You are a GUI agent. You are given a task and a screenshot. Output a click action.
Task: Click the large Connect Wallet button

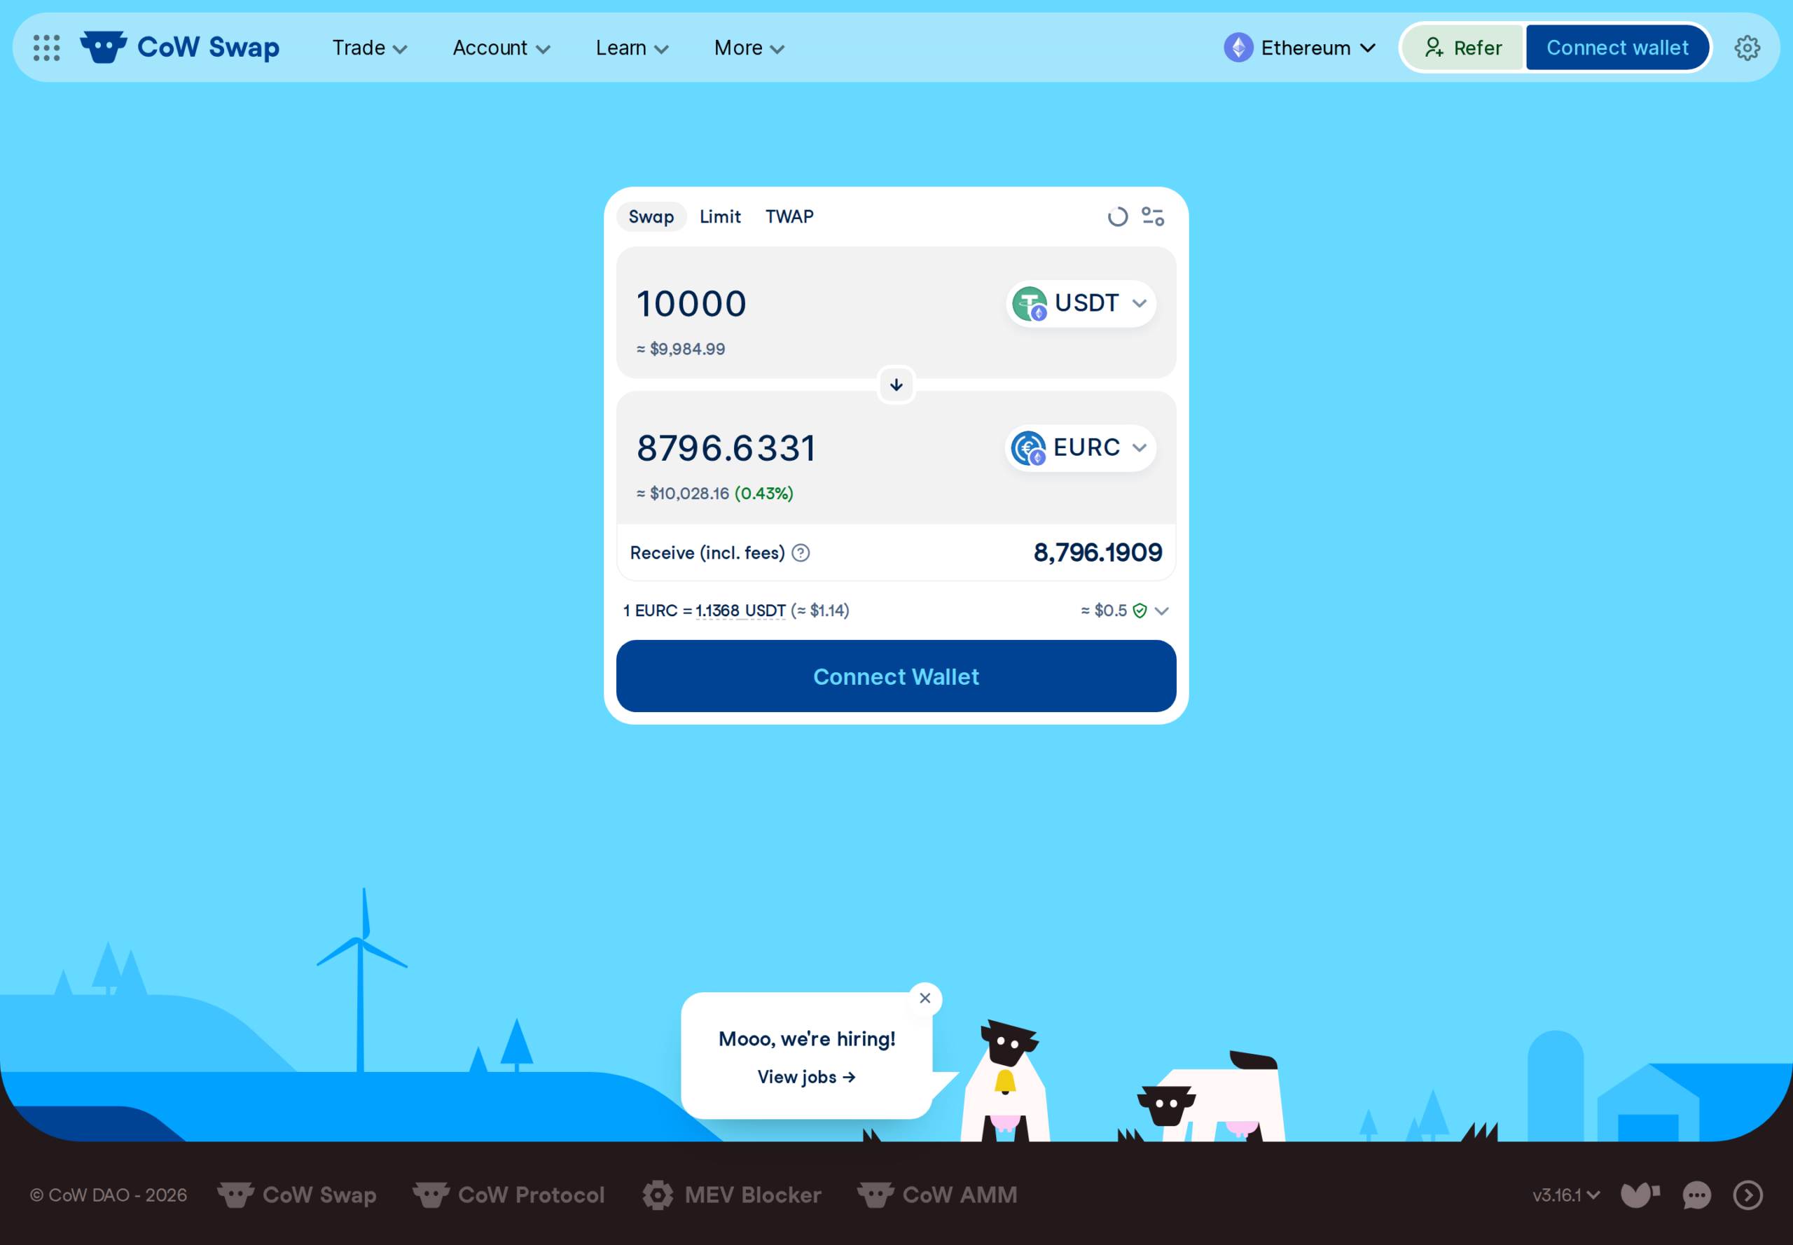896,676
